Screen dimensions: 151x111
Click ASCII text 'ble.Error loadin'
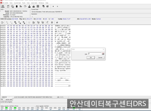pos(63,65)
